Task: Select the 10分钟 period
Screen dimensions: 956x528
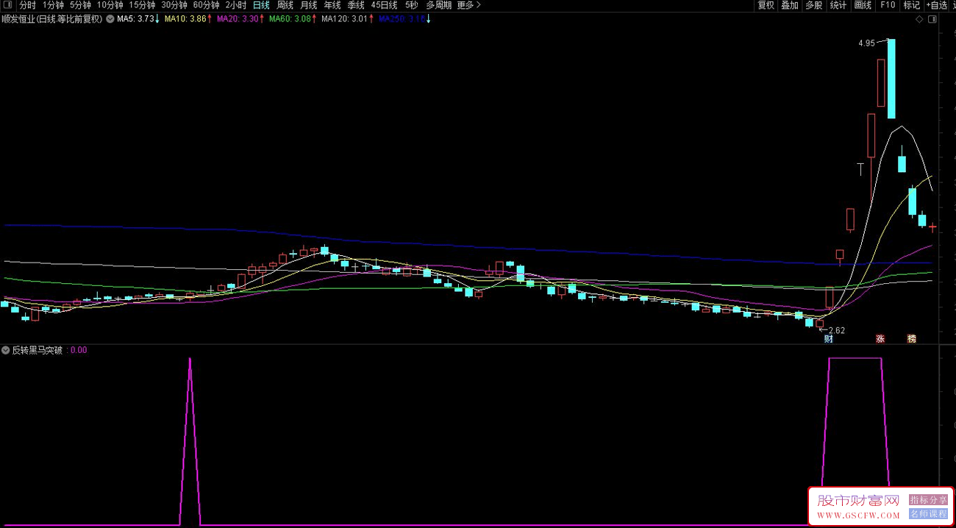Action: [x=110, y=5]
